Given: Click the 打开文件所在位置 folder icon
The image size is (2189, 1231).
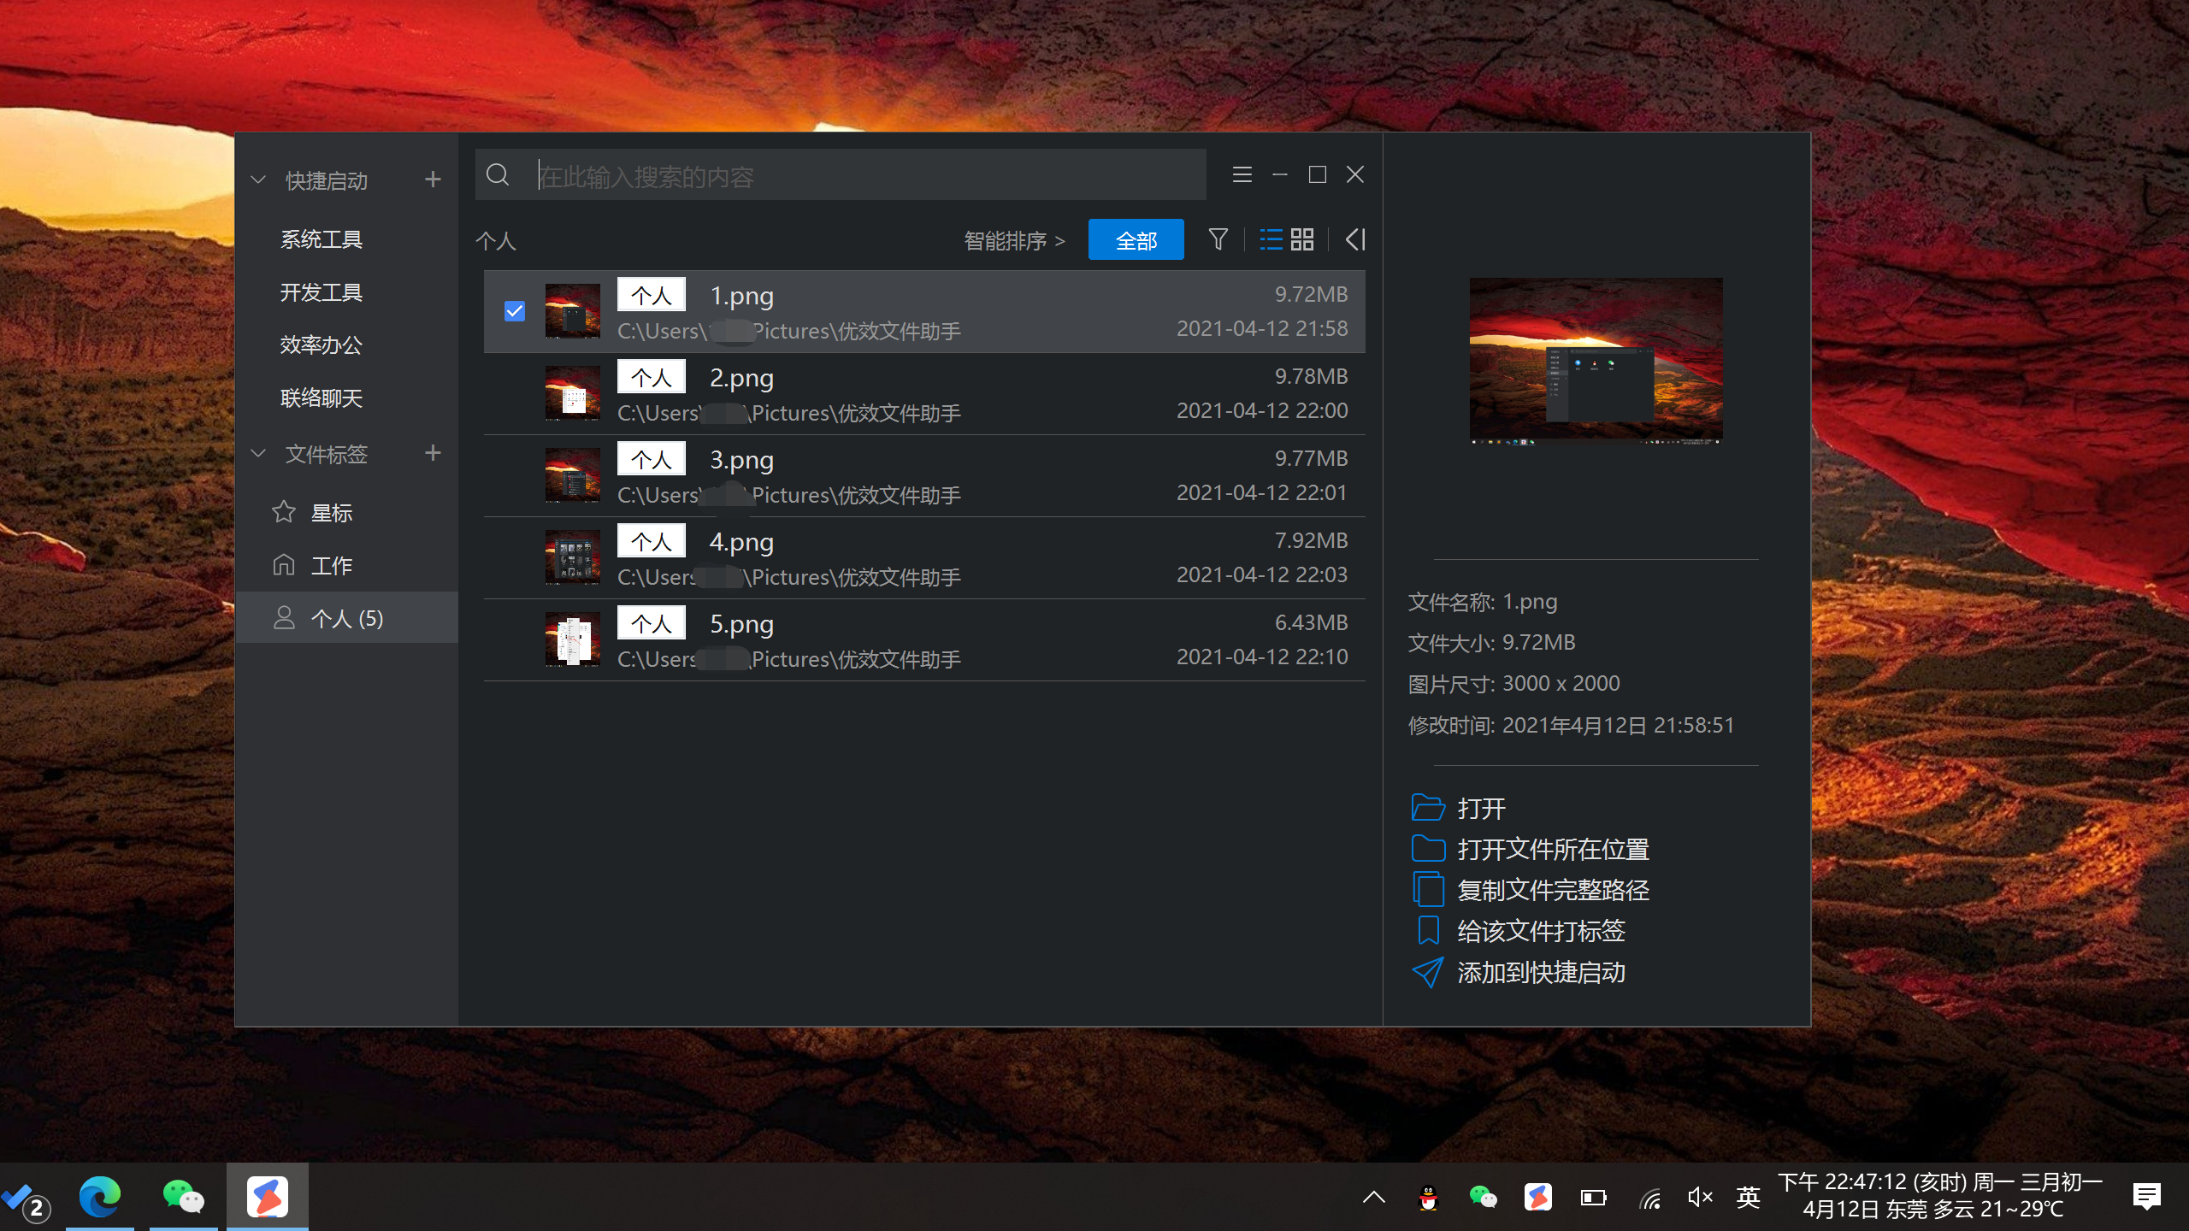Looking at the screenshot, I should pyautogui.click(x=1426, y=848).
